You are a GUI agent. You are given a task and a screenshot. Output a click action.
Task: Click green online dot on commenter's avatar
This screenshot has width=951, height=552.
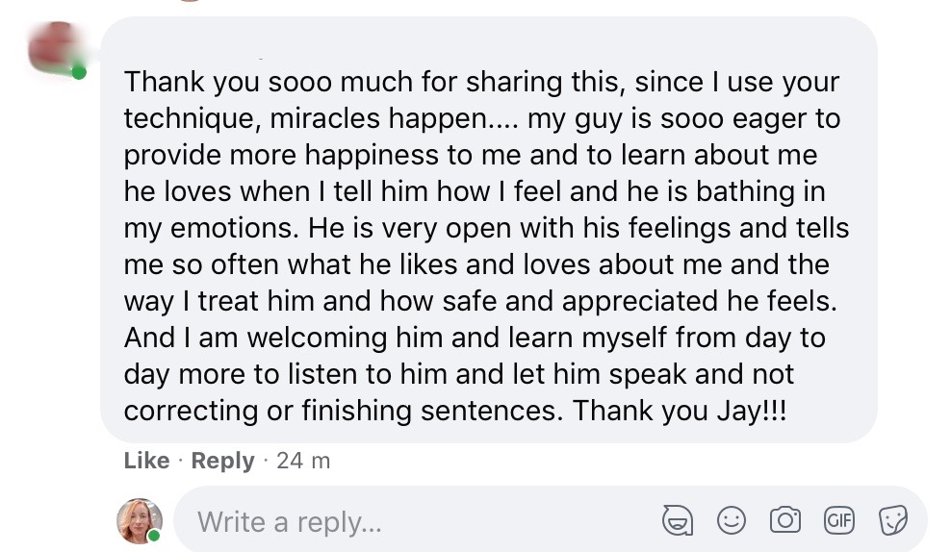[78, 72]
